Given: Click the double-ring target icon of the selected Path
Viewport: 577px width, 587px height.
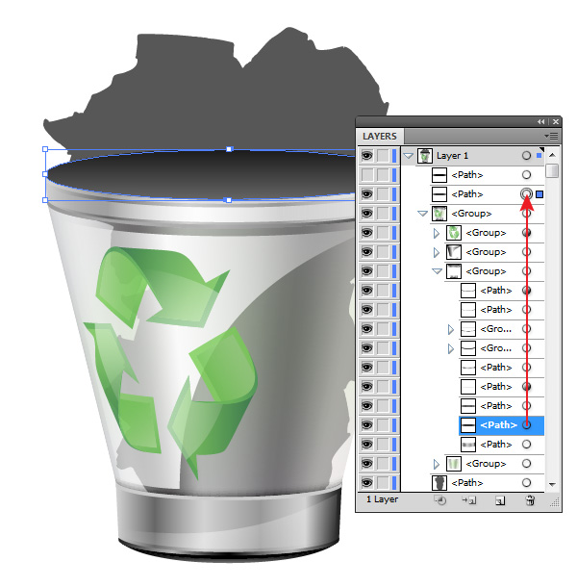Looking at the screenshot, I should 526,194.
